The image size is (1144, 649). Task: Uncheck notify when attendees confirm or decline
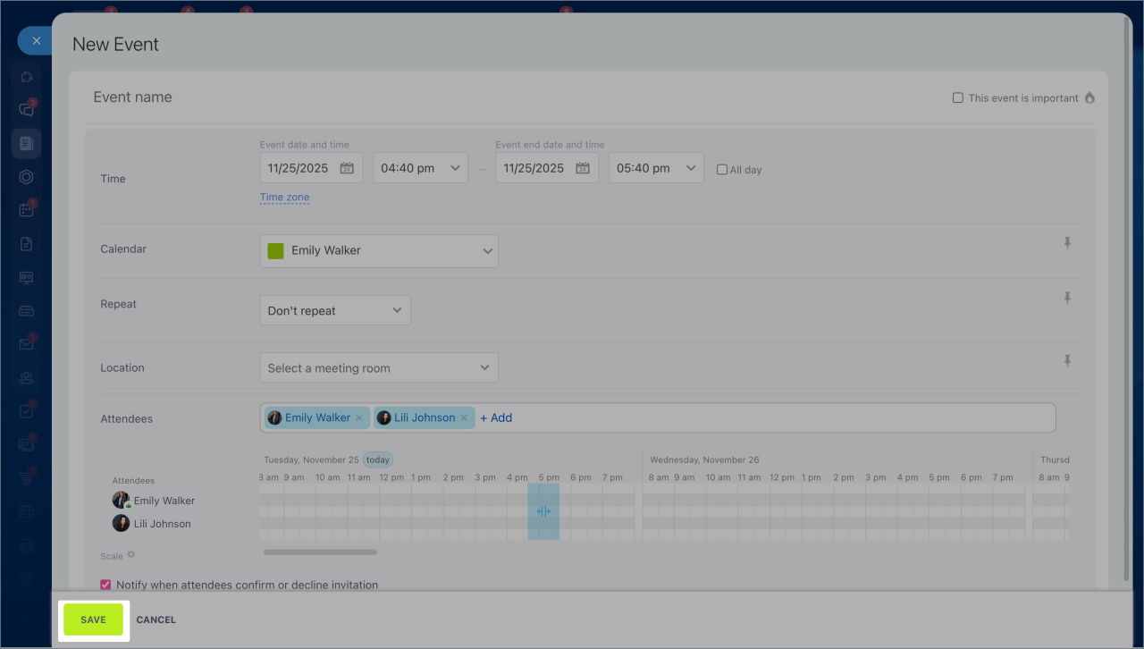coord(106,586)
